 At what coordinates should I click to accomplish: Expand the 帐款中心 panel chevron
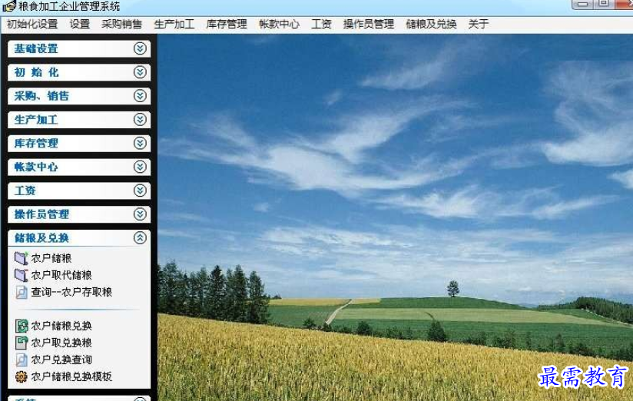[140, 167]
